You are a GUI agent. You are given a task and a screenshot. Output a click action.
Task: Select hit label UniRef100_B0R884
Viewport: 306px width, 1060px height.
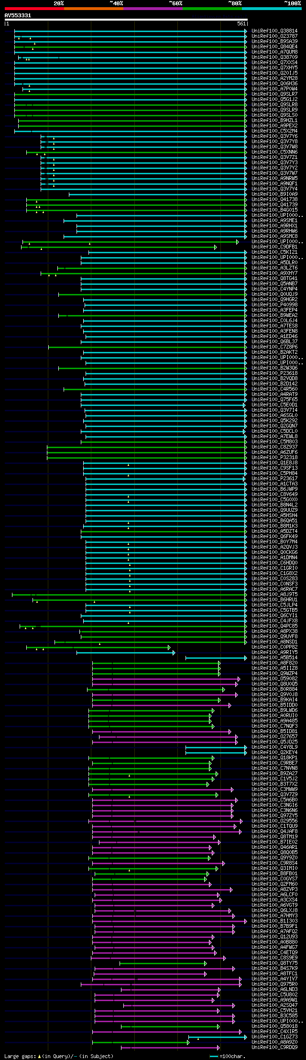[274, 689]
